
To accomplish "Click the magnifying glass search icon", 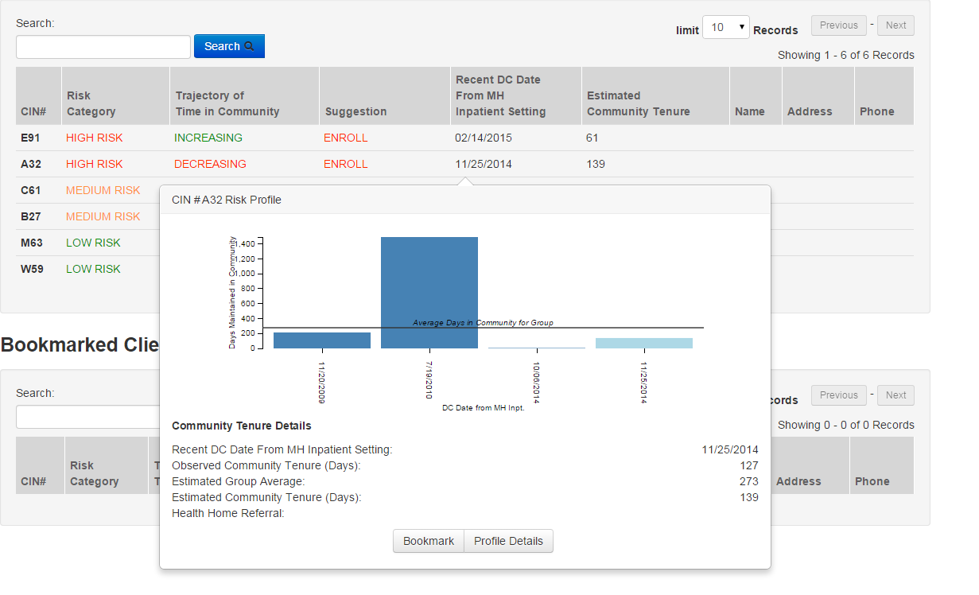I will point(251,46).
